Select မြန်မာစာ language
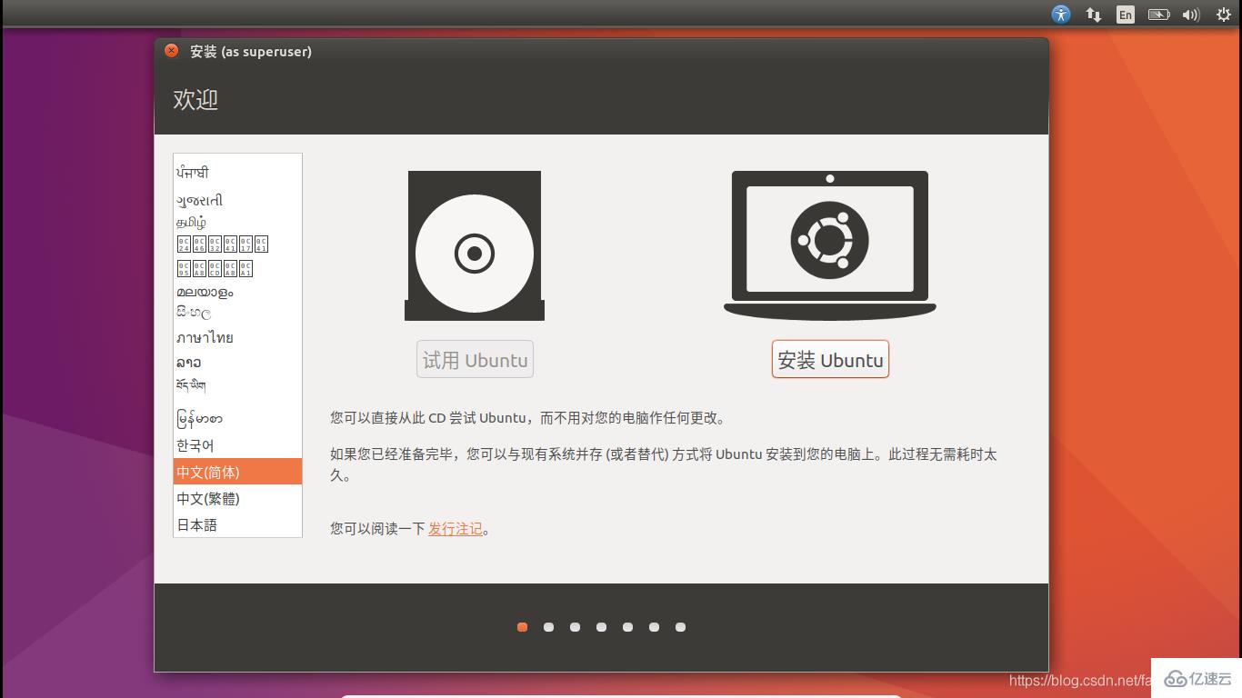The image size is (1242, 698). (x=237, y=419)
